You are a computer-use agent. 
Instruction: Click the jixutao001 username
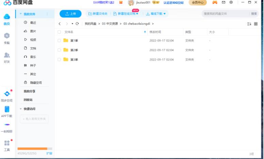143,2
